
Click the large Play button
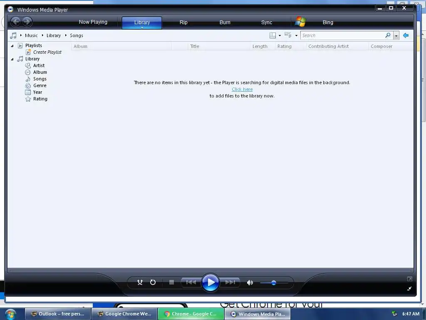point(210,282)
